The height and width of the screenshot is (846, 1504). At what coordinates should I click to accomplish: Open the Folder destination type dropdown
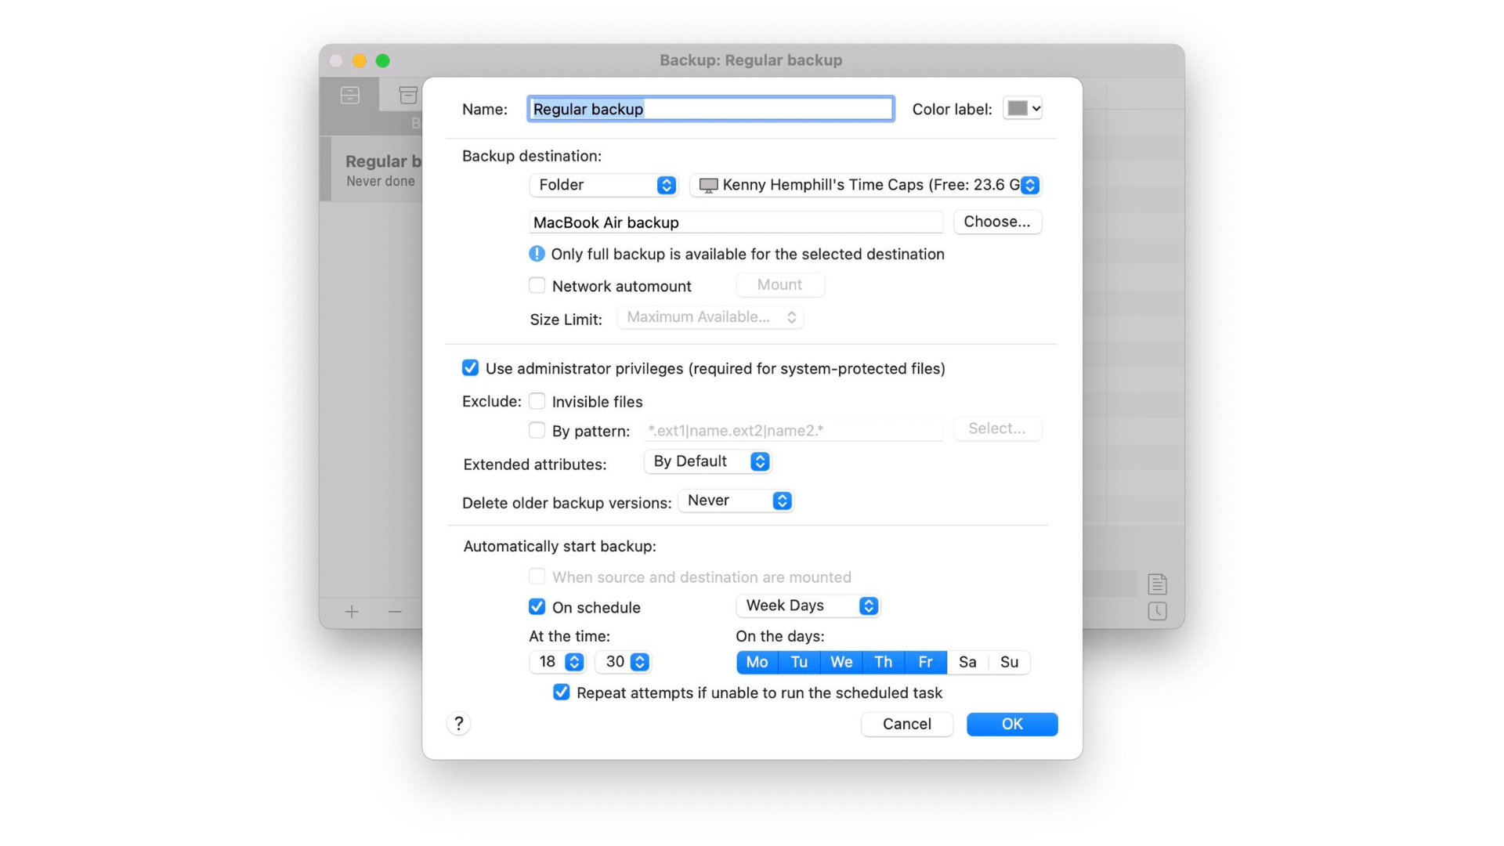(603, 185)
